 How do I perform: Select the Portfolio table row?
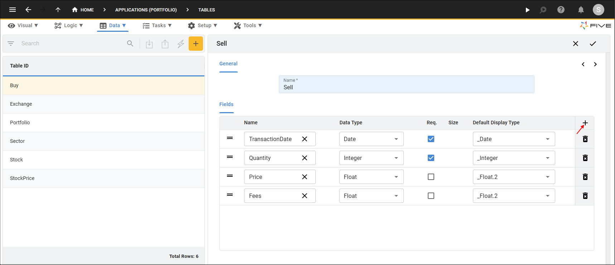(103, 122)
